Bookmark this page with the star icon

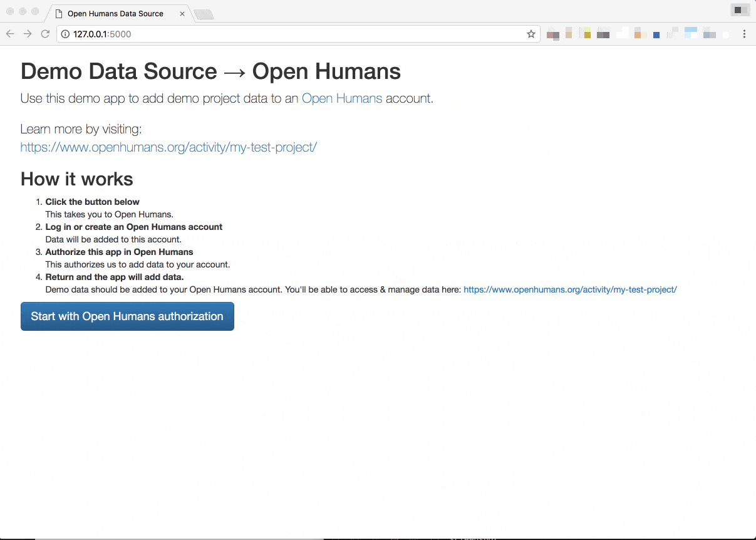click(531, 34)
